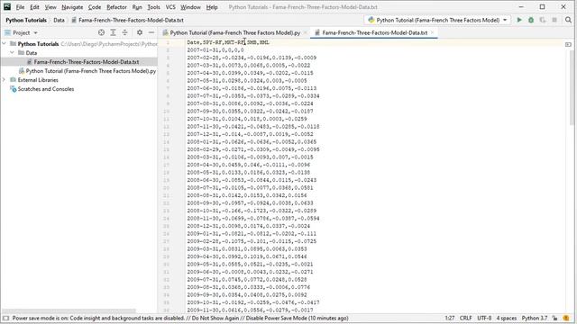Open the Tools menu
This screenshot has width=577, height=324.
pos(154,7)
